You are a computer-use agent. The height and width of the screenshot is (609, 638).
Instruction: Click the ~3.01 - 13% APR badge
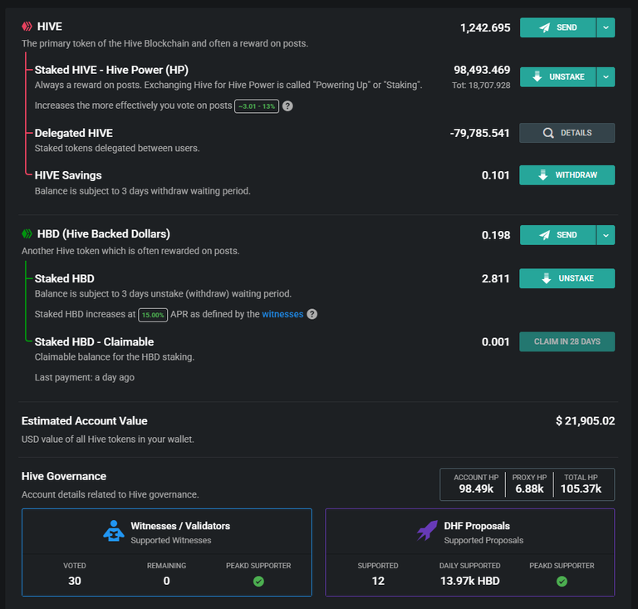[257, 106]
